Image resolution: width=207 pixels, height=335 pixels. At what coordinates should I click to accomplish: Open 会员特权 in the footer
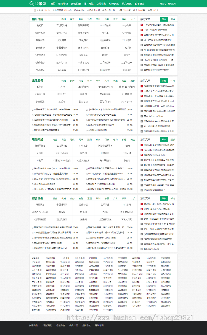(73, 325)
